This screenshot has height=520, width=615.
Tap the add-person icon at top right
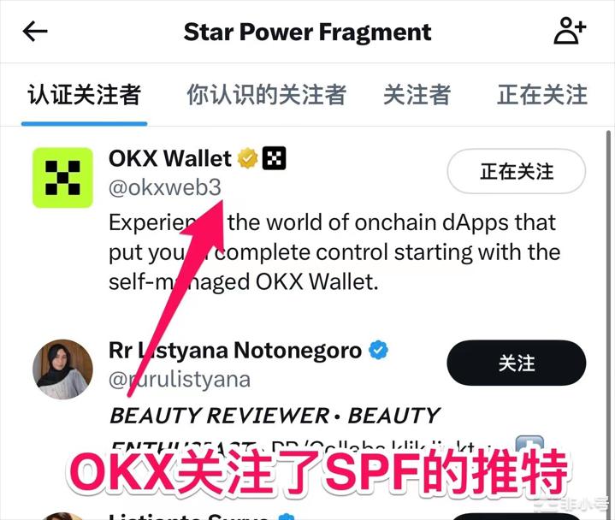(570, 31)
